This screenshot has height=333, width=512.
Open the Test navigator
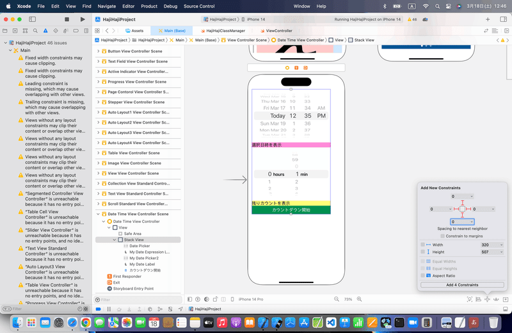(56, 31)
